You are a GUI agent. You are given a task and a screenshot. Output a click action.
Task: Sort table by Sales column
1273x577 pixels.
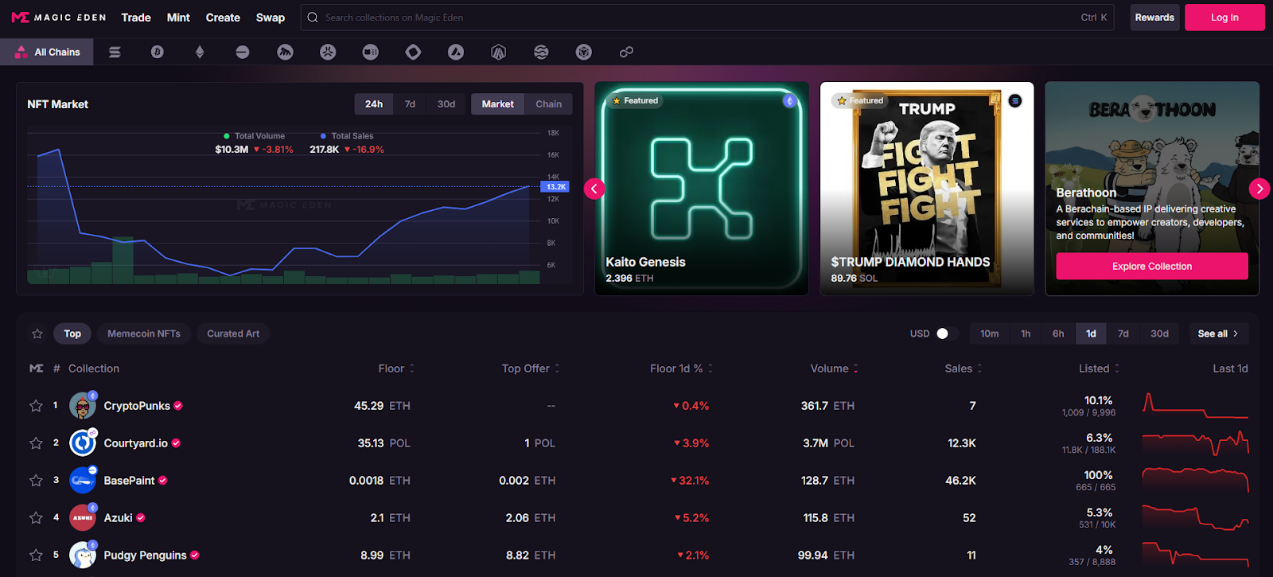pos(964,368)
